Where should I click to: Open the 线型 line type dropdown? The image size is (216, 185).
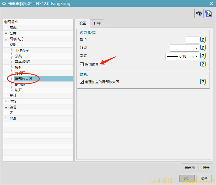point(185,48)
